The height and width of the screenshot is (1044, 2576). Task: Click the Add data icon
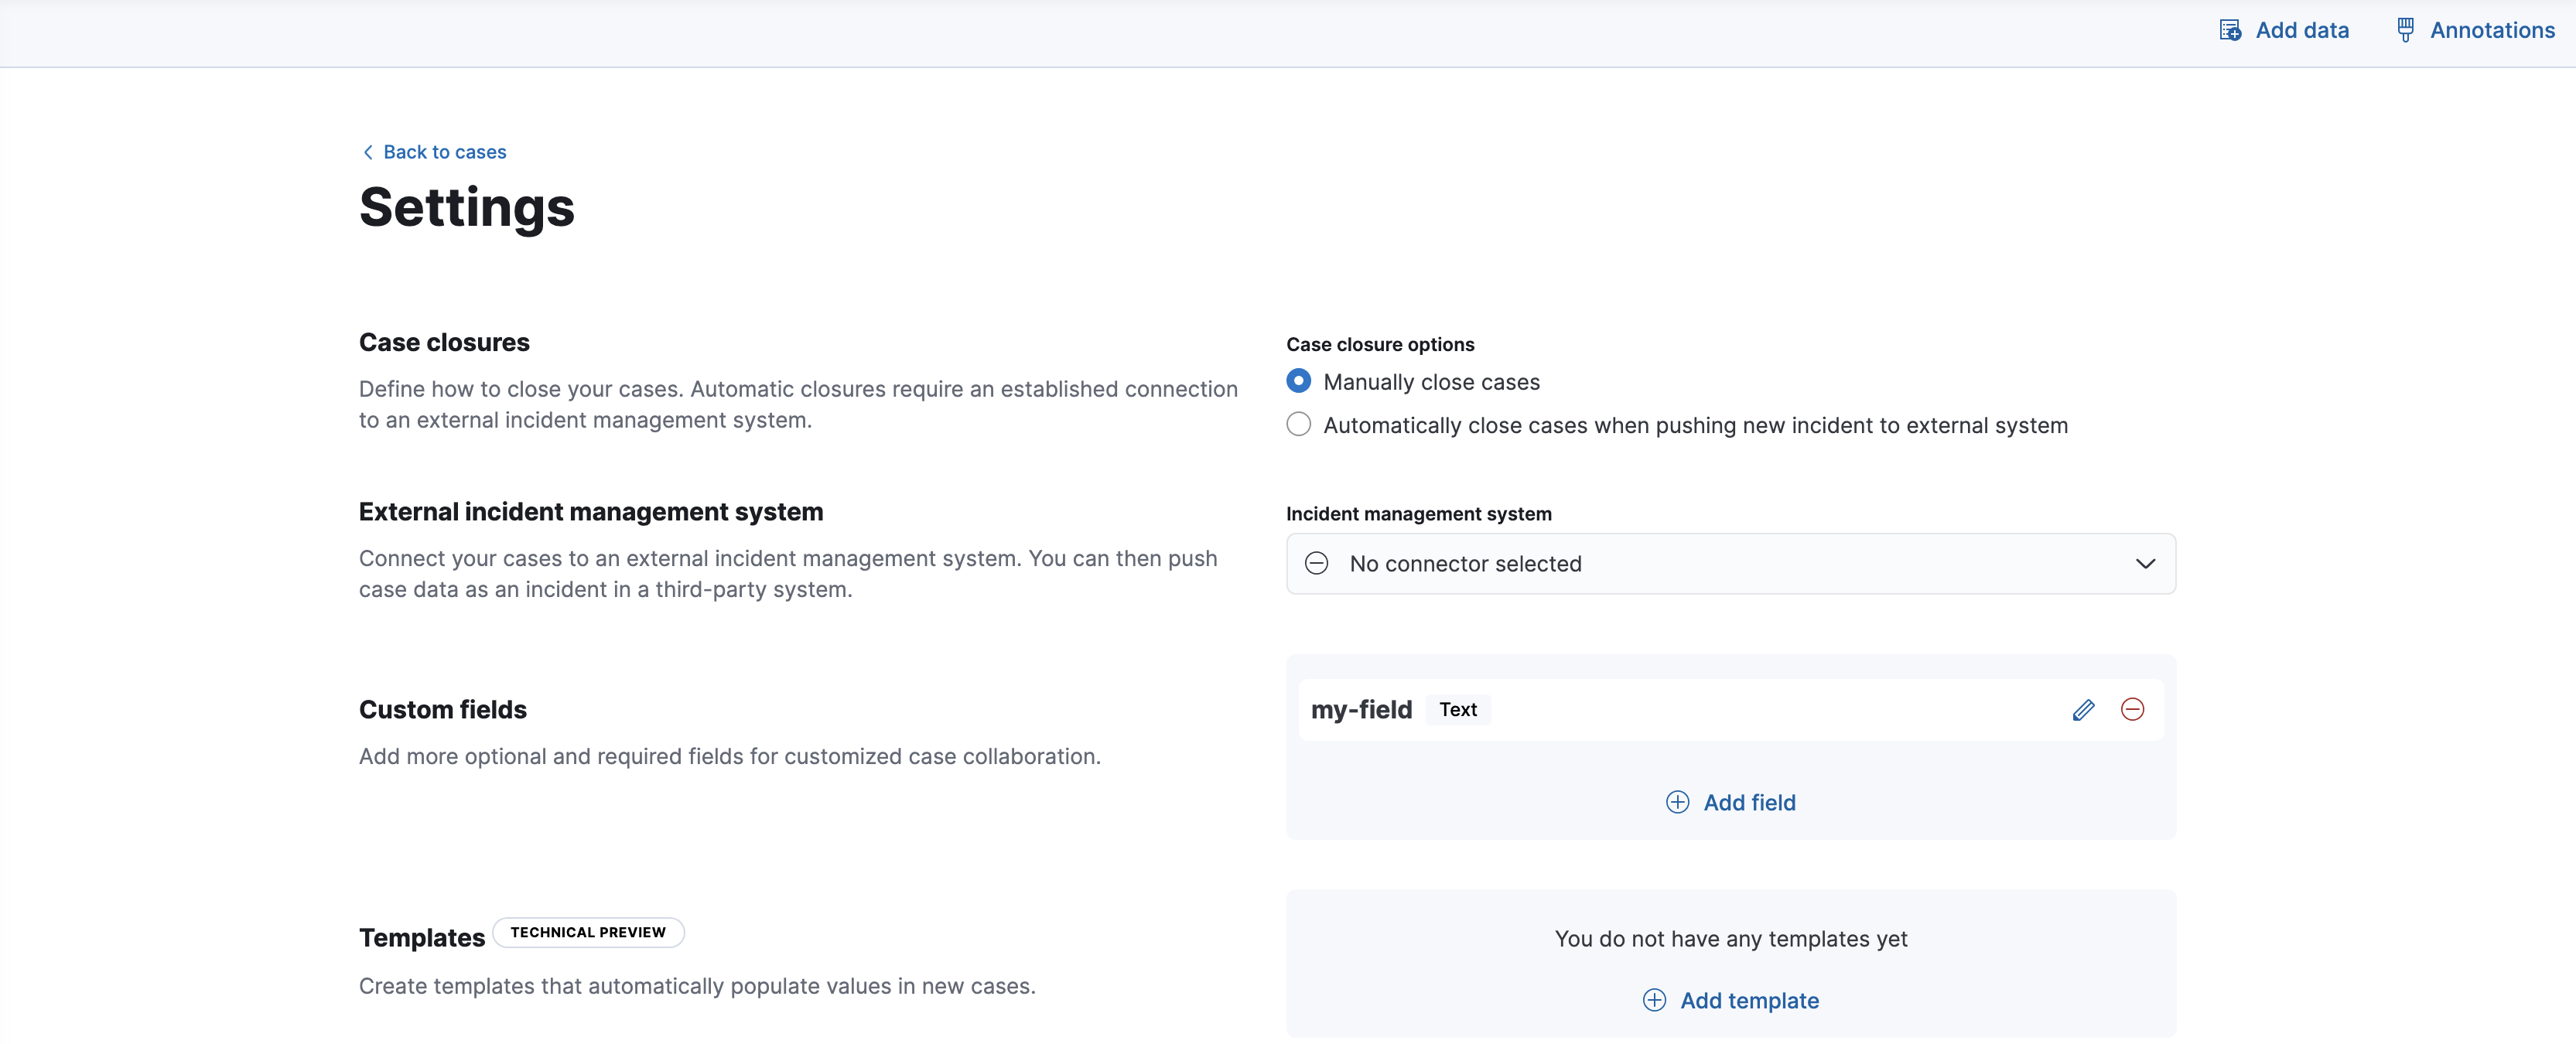coord(2229,30)
